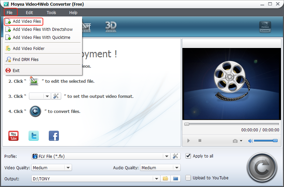284x187 pixels.
Task: Click the large Convert button
Action: 262,168
